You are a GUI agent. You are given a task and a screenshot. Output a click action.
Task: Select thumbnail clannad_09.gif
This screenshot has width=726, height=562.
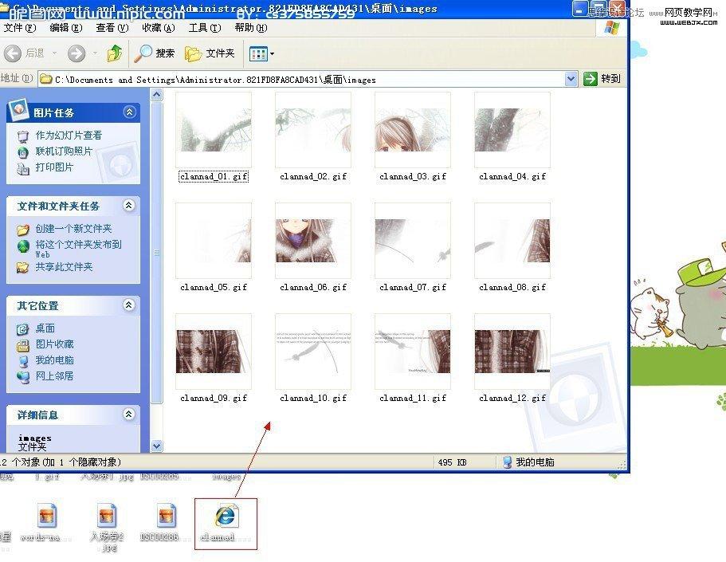tap(214, 352)
